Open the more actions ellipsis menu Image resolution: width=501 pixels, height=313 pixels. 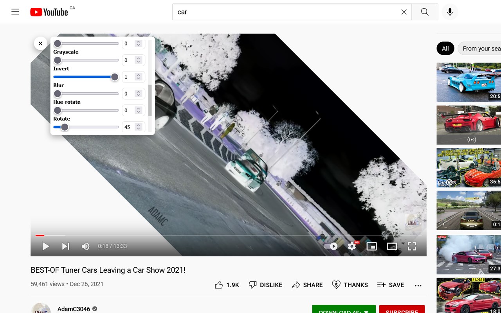click(418, 285)
